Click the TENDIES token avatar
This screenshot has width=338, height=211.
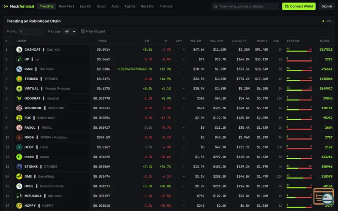click(x=19, y=79)
